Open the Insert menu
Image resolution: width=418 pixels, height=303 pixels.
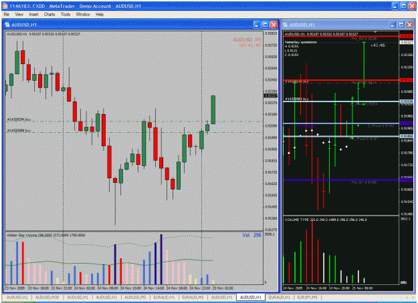tap(33, 15)
